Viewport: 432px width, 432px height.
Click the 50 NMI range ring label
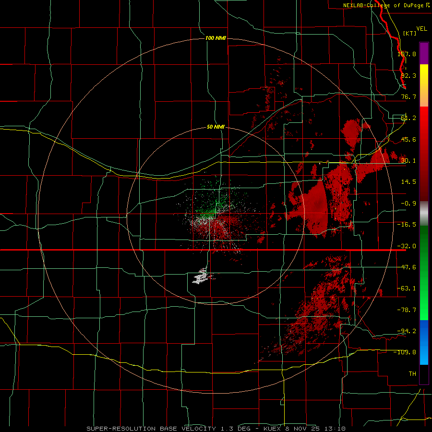point(216,127)
